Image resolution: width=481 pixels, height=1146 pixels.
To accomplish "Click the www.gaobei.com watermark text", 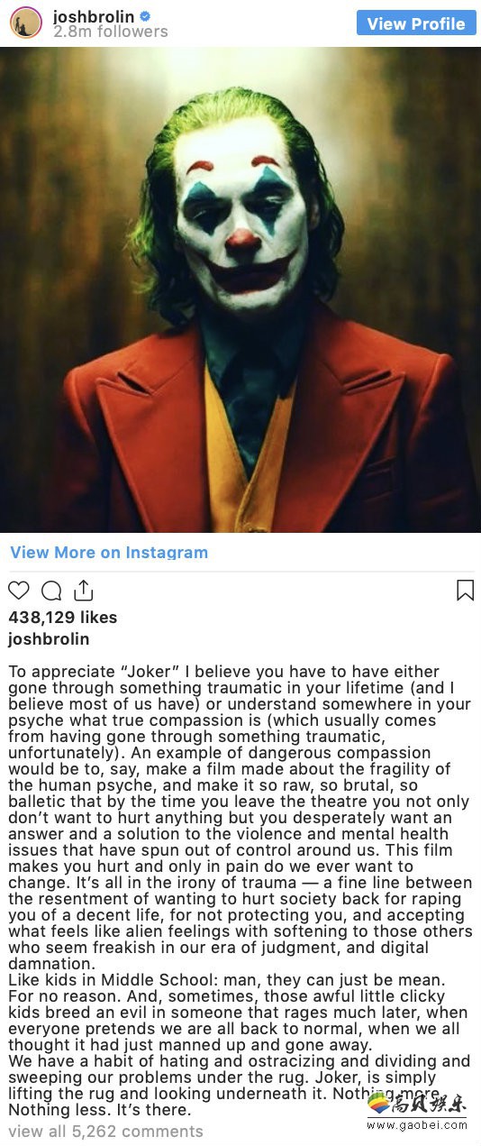I will pos(417,1125).
